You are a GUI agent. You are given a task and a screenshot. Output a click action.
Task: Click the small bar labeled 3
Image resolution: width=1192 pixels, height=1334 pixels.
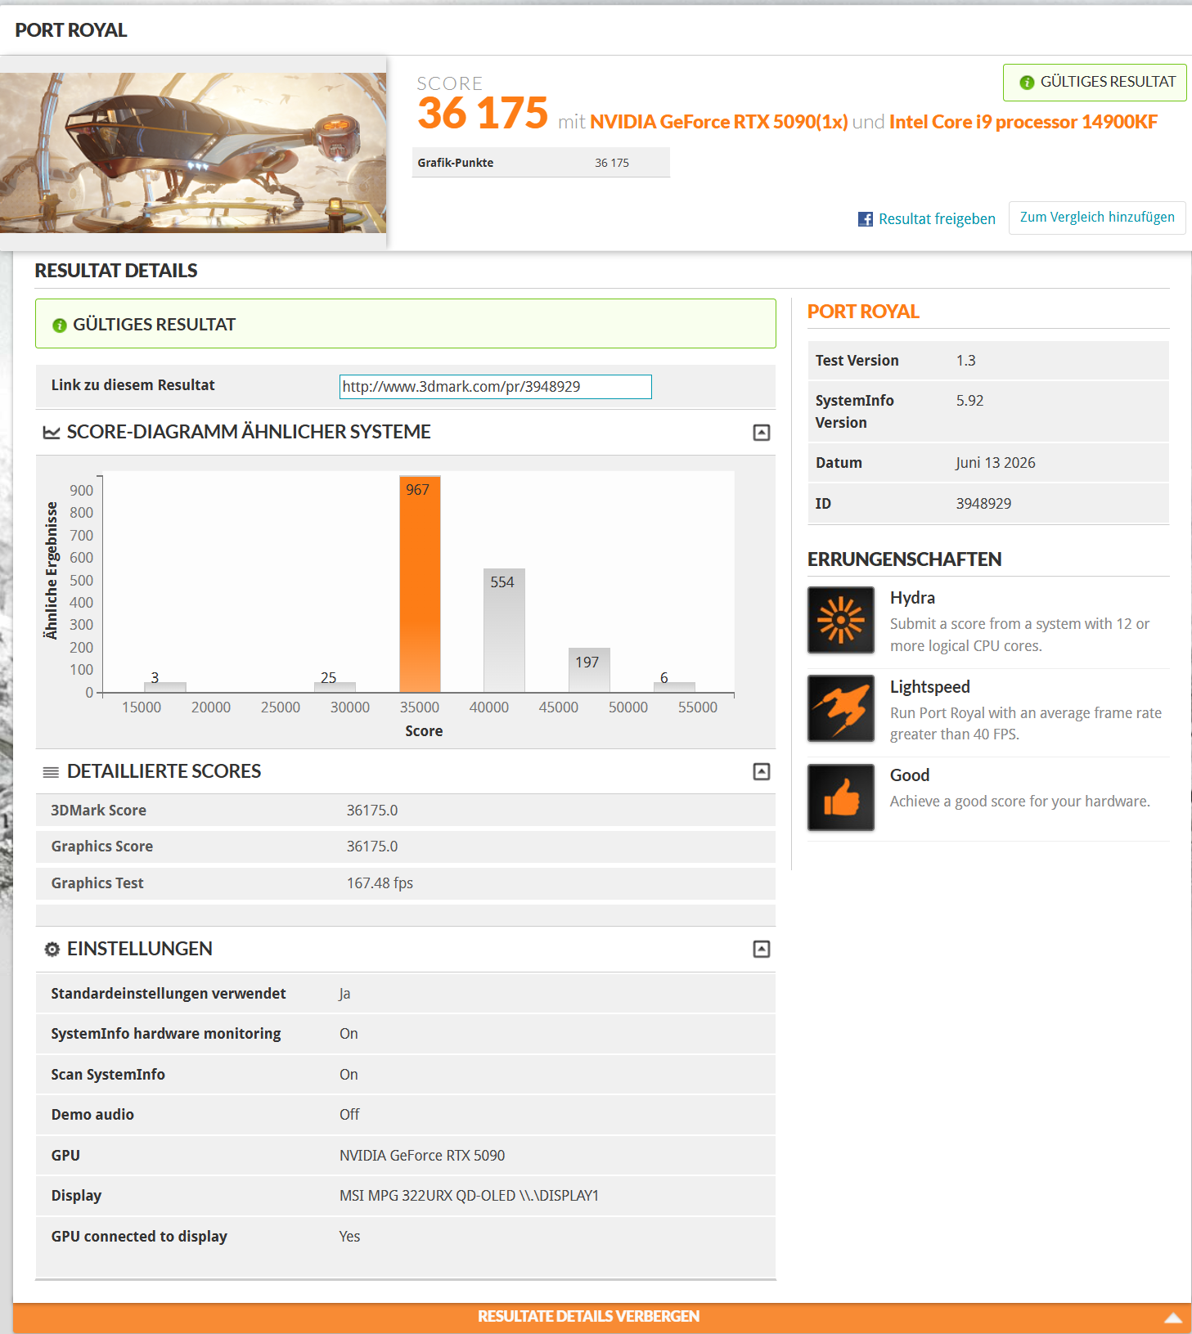[165, 687]
